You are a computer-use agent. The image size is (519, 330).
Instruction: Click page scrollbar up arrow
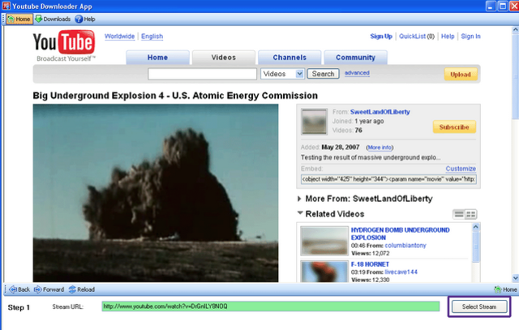(x=516, y=30)
